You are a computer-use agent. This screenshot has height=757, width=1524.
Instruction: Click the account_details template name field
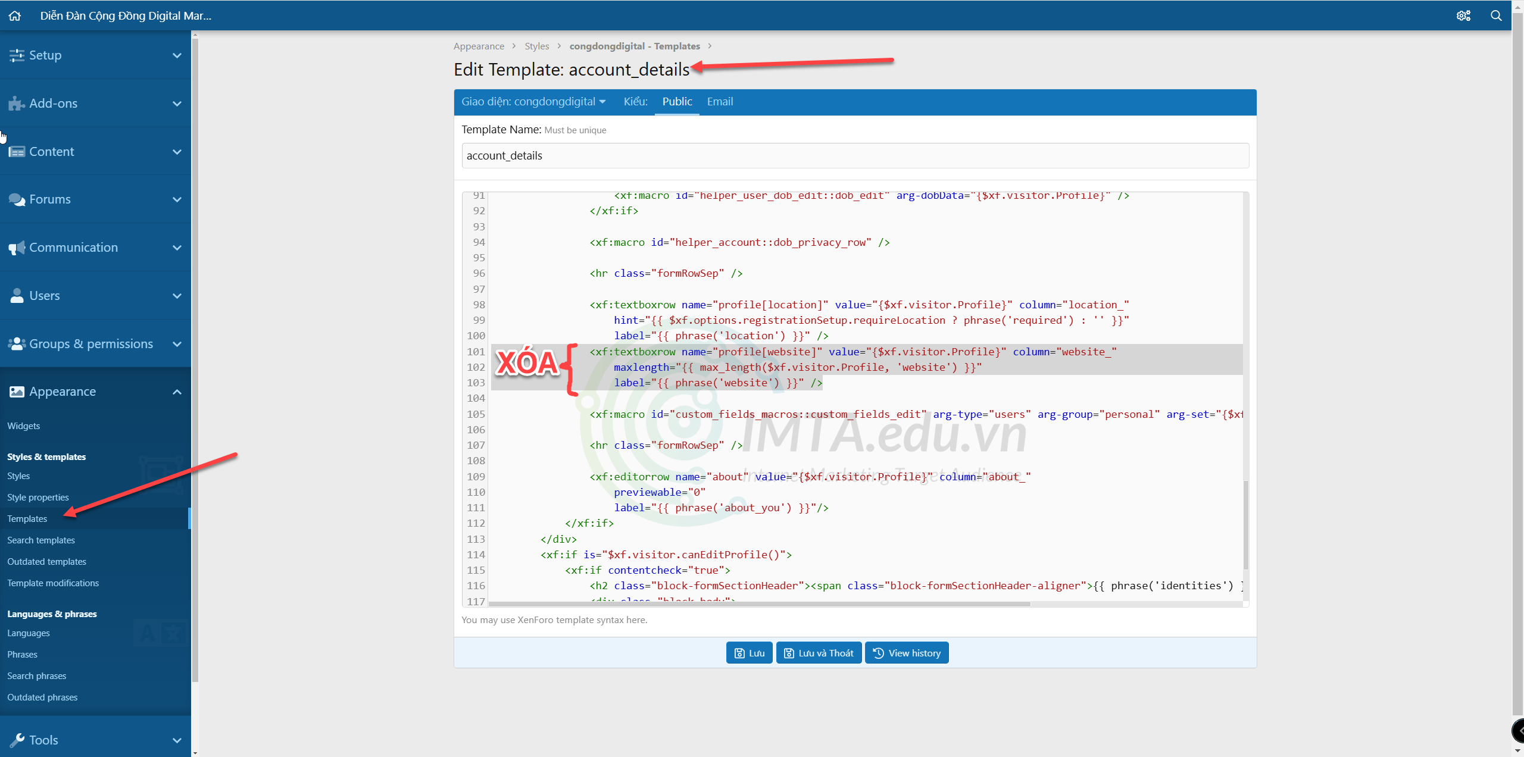pyautogui.click(x=853, y=155)
